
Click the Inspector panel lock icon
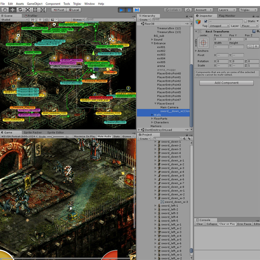253,16
